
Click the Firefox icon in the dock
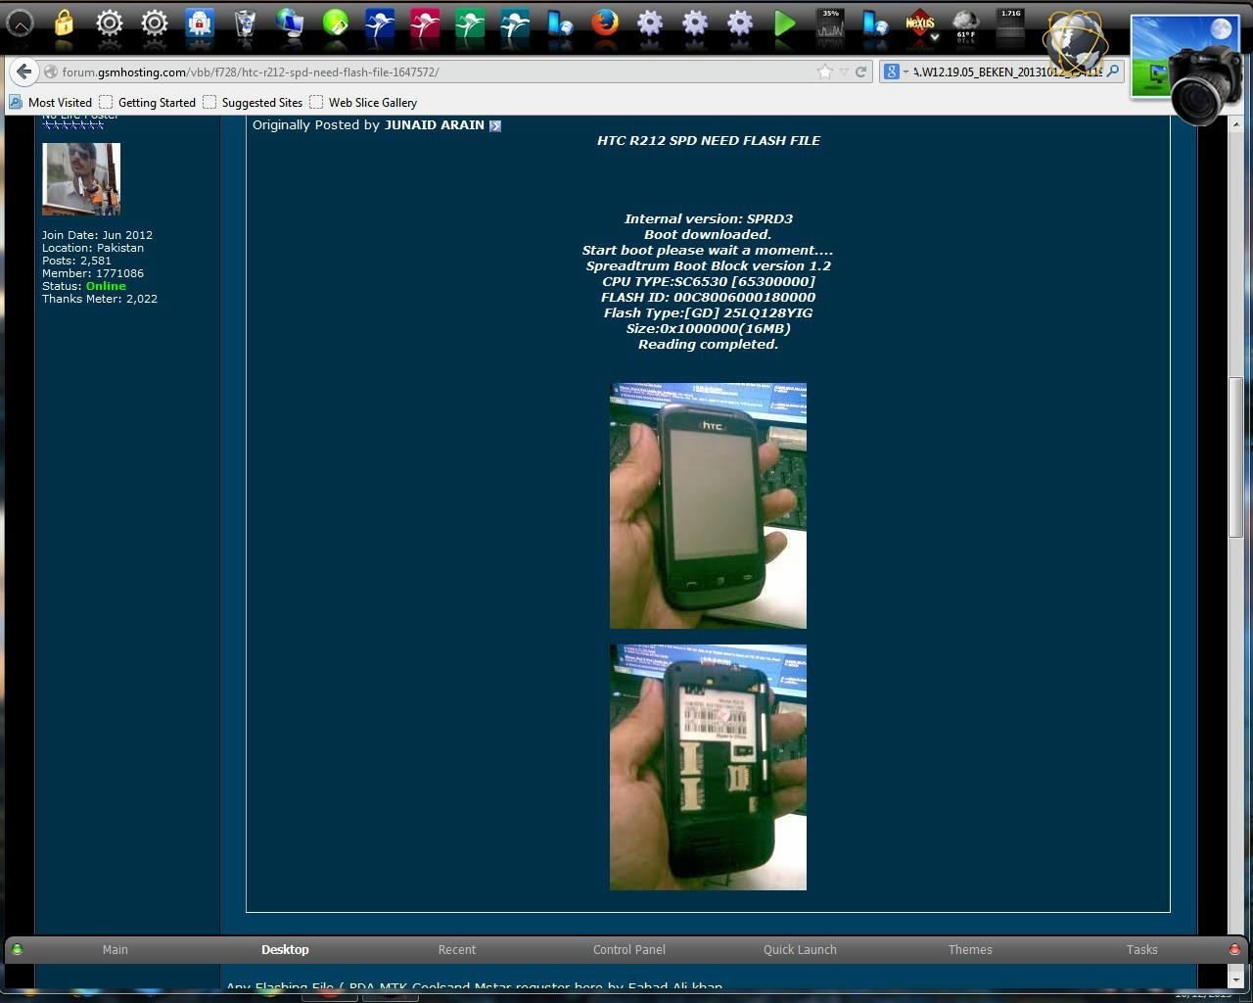coord(605,24)
